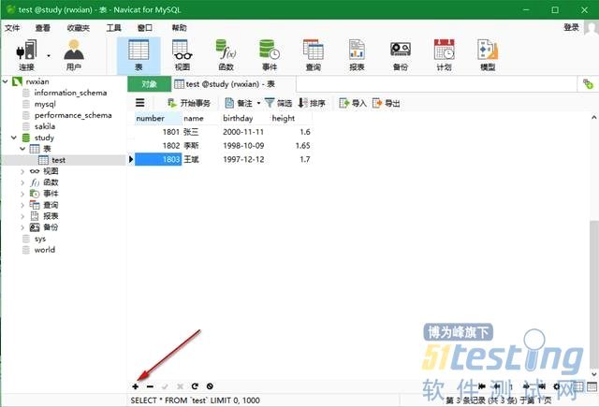Expand the 查询 tree node

click(x=22, y=205)
